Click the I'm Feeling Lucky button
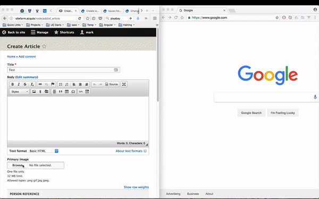The height and width of the screenshot is (199, 319). tap(283, 113)
